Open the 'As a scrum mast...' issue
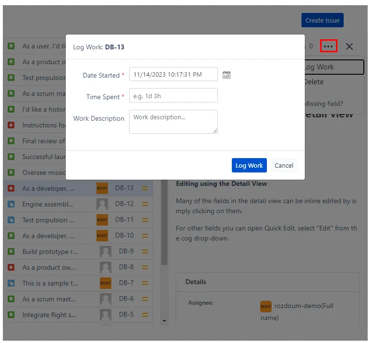This screenshot has height=343, width=372. (49, 299)
